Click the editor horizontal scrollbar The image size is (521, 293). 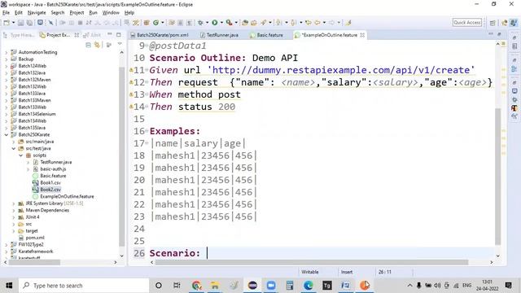[311, 262]
